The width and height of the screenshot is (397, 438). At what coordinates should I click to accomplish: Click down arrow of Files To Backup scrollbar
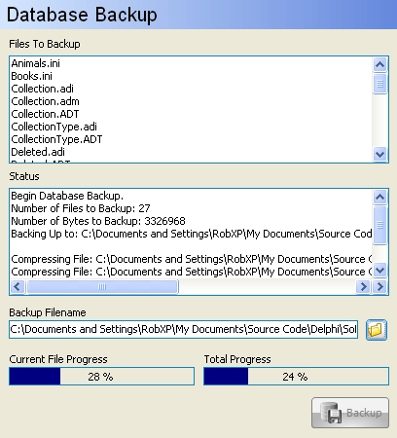[379, 154]
